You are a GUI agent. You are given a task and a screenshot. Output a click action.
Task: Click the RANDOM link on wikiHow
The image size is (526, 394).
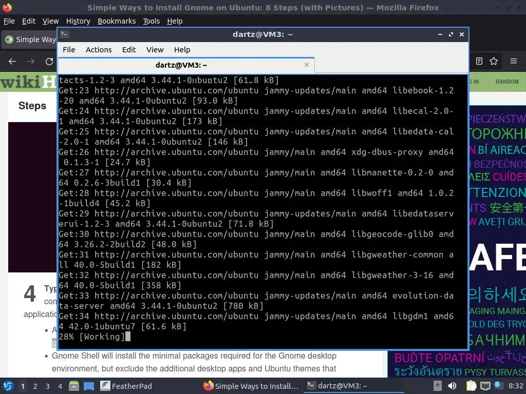click(507, 82)
